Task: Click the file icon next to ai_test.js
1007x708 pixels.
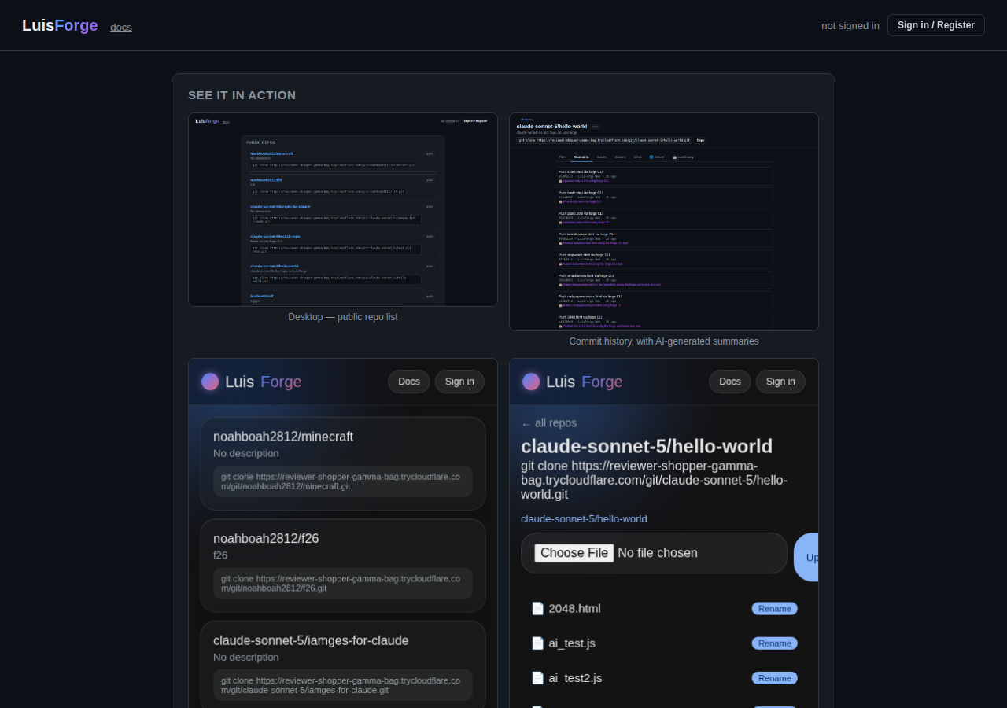Action: pyautogui.click(x=537, y=643)
